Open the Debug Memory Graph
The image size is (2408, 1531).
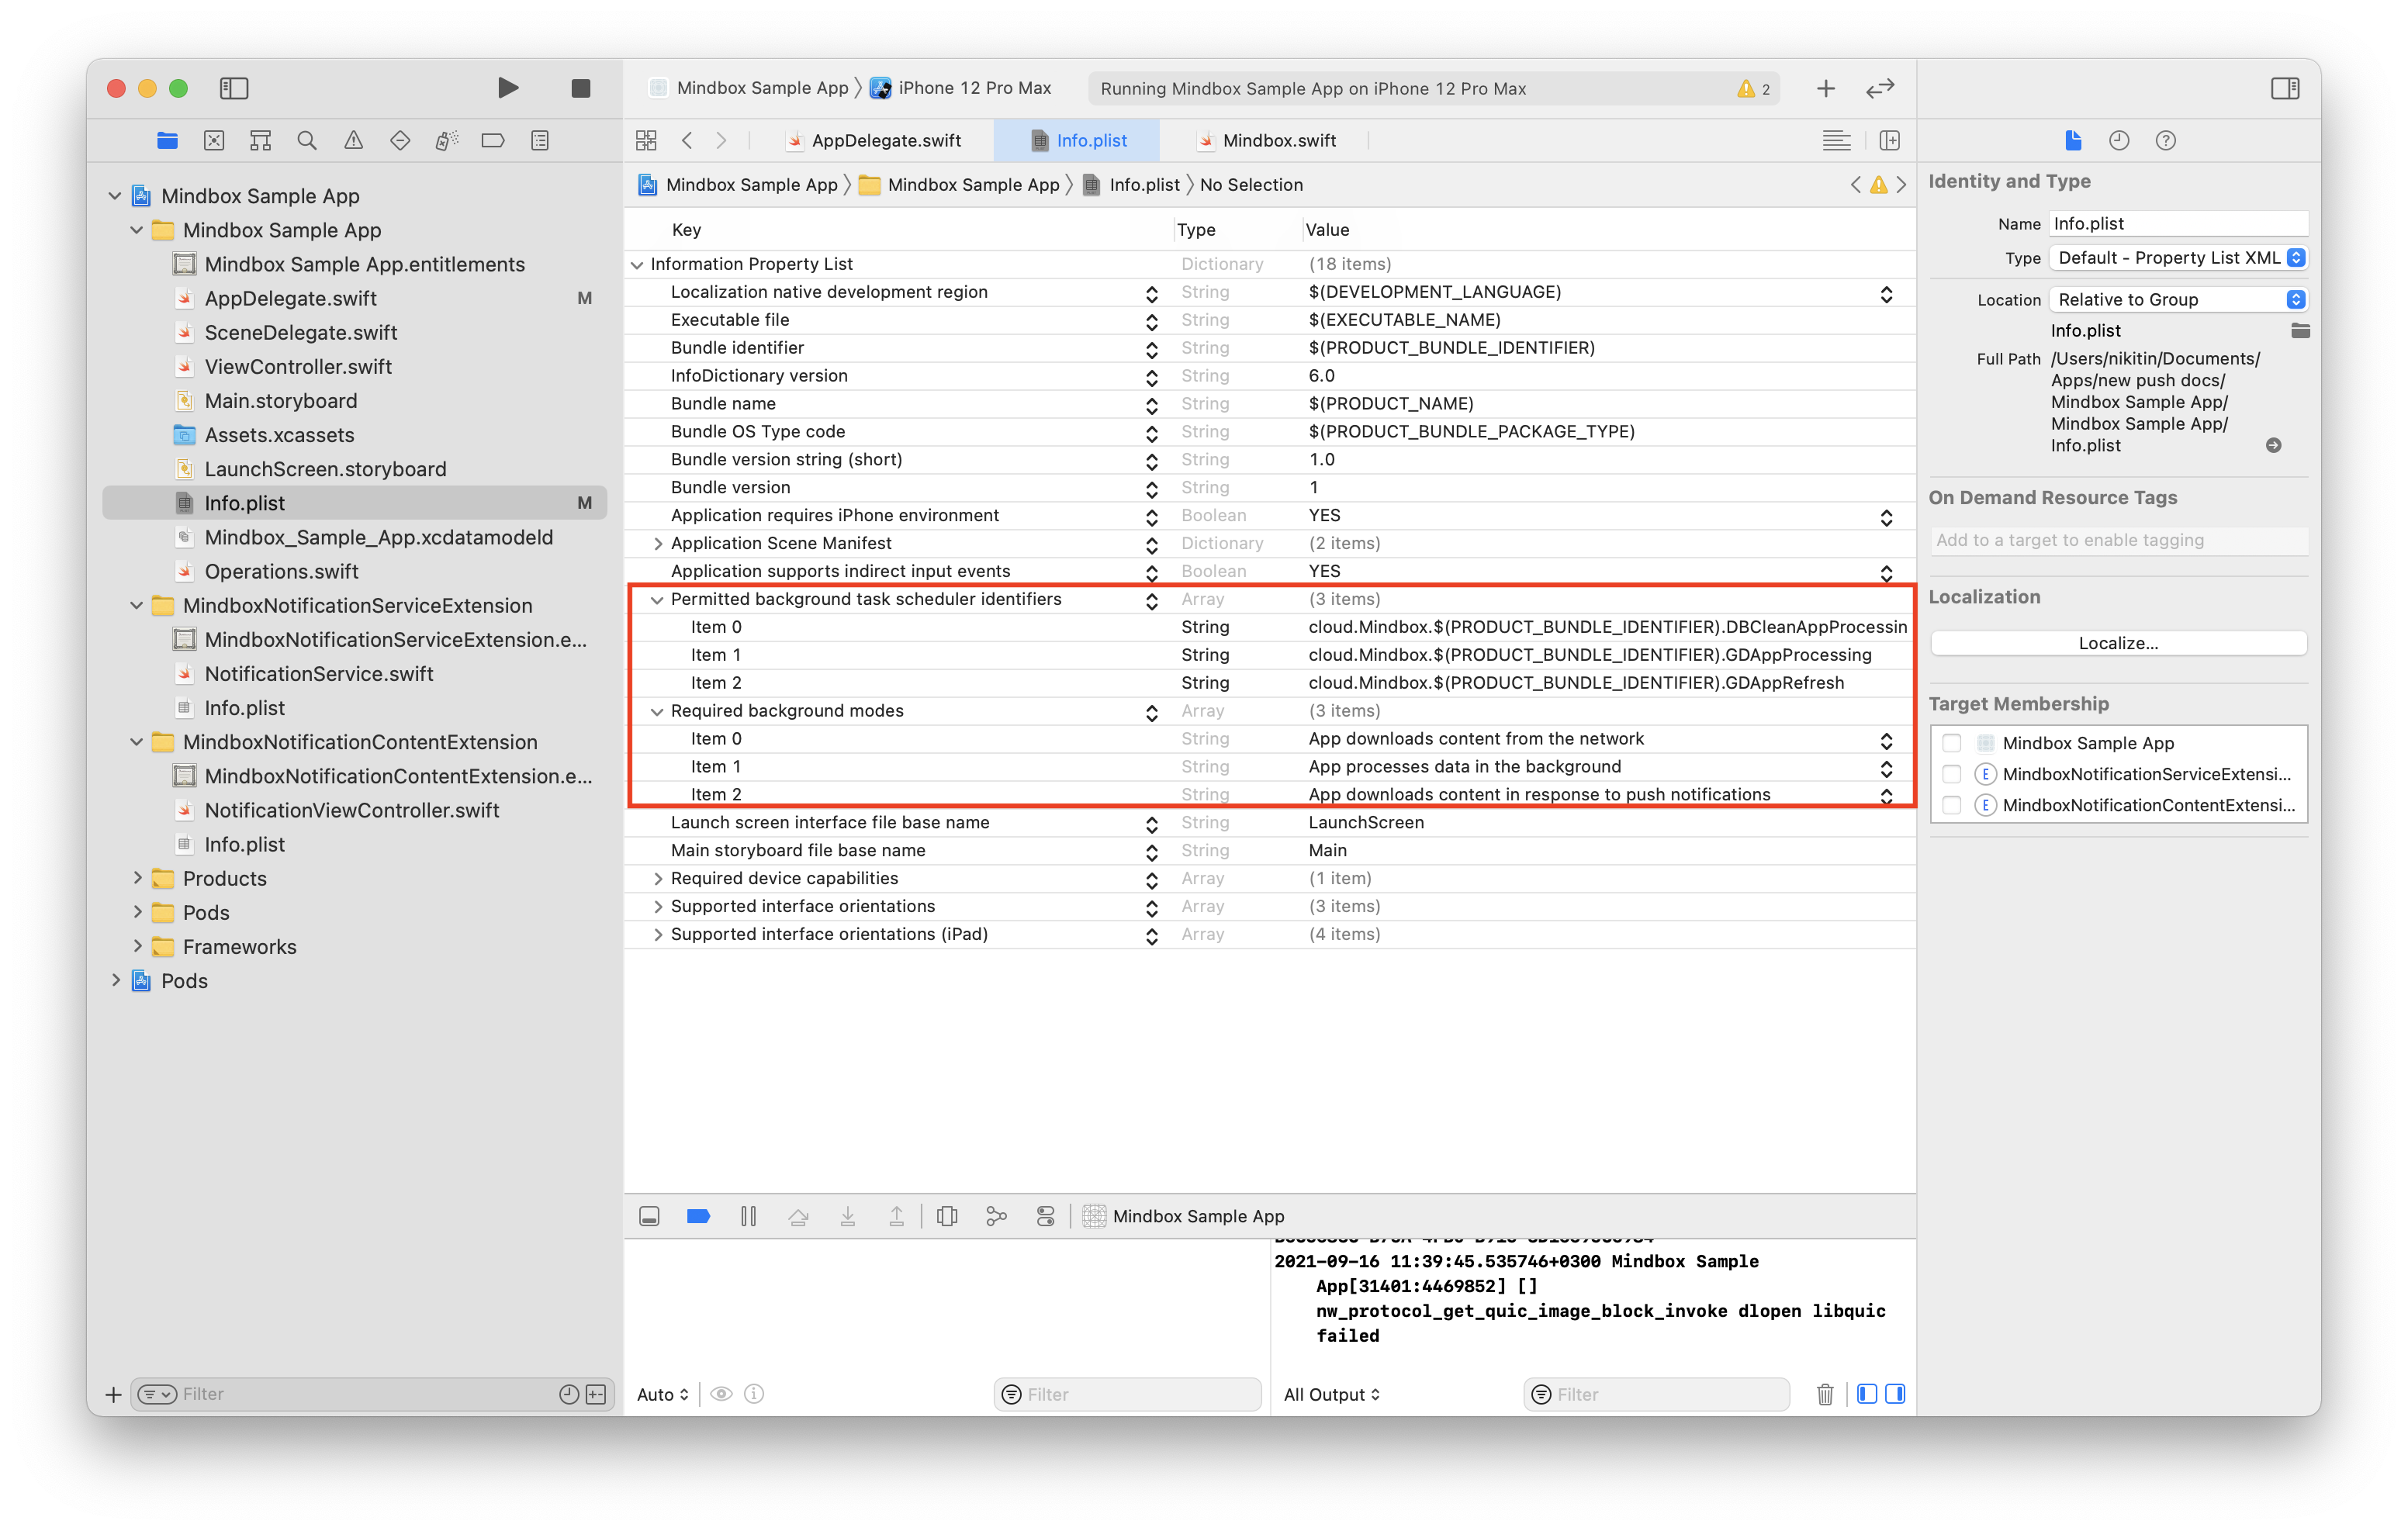pyautogui.click(x=996, y=1216)
